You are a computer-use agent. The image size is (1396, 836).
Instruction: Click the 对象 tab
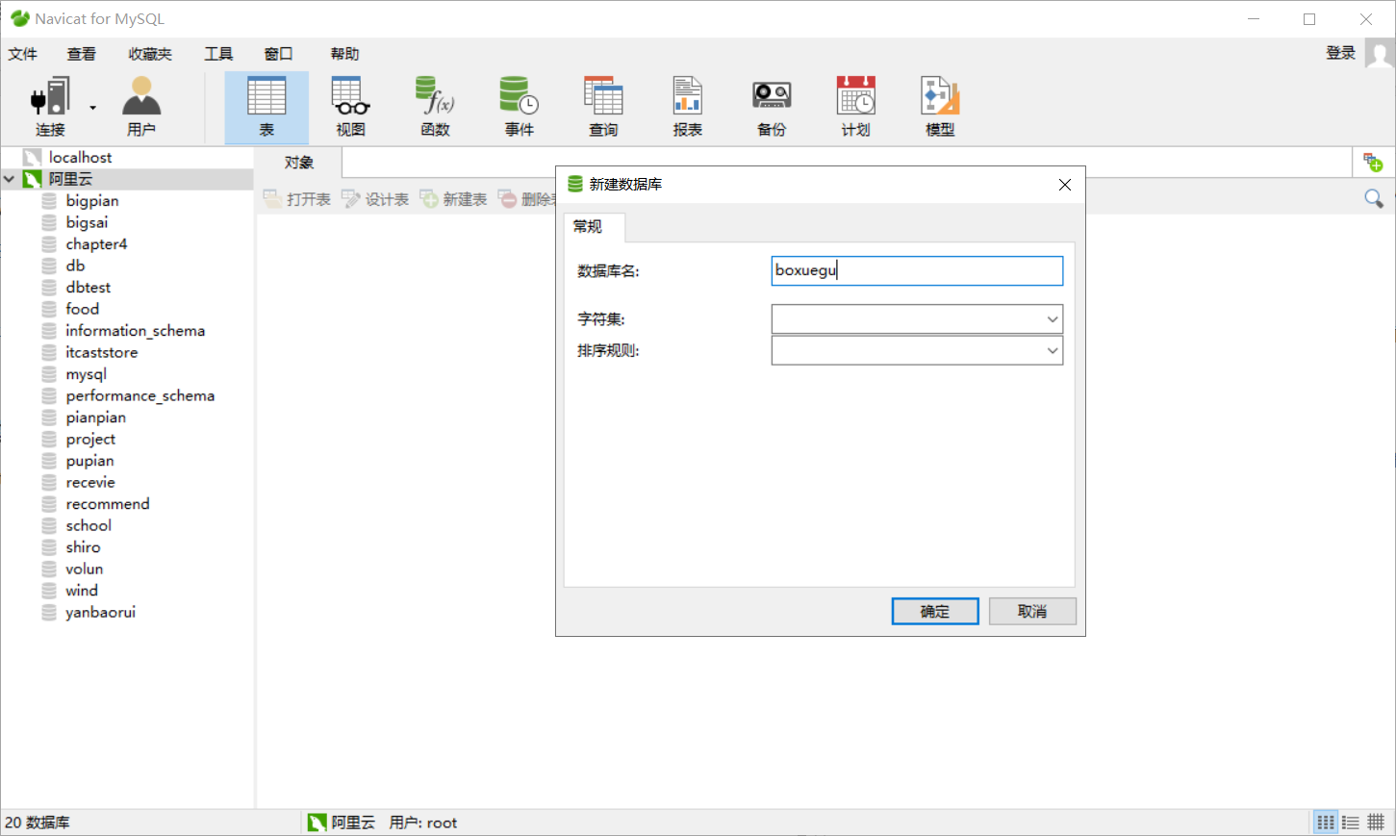click(298, 163)
